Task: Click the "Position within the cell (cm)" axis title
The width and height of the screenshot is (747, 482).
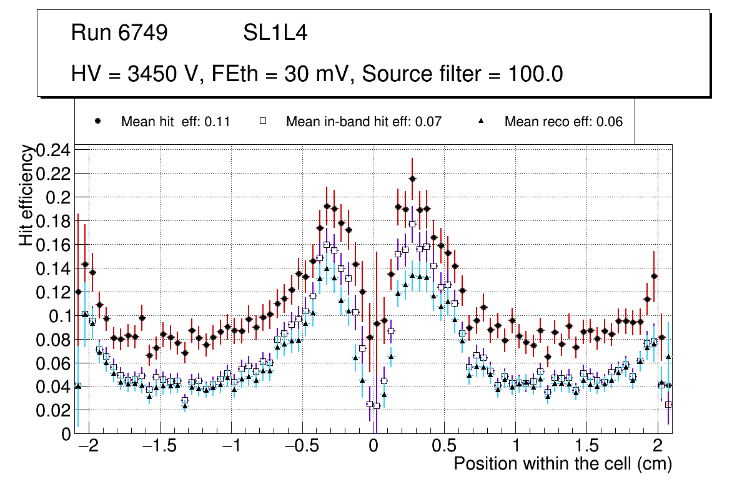Action: [562, 464]
